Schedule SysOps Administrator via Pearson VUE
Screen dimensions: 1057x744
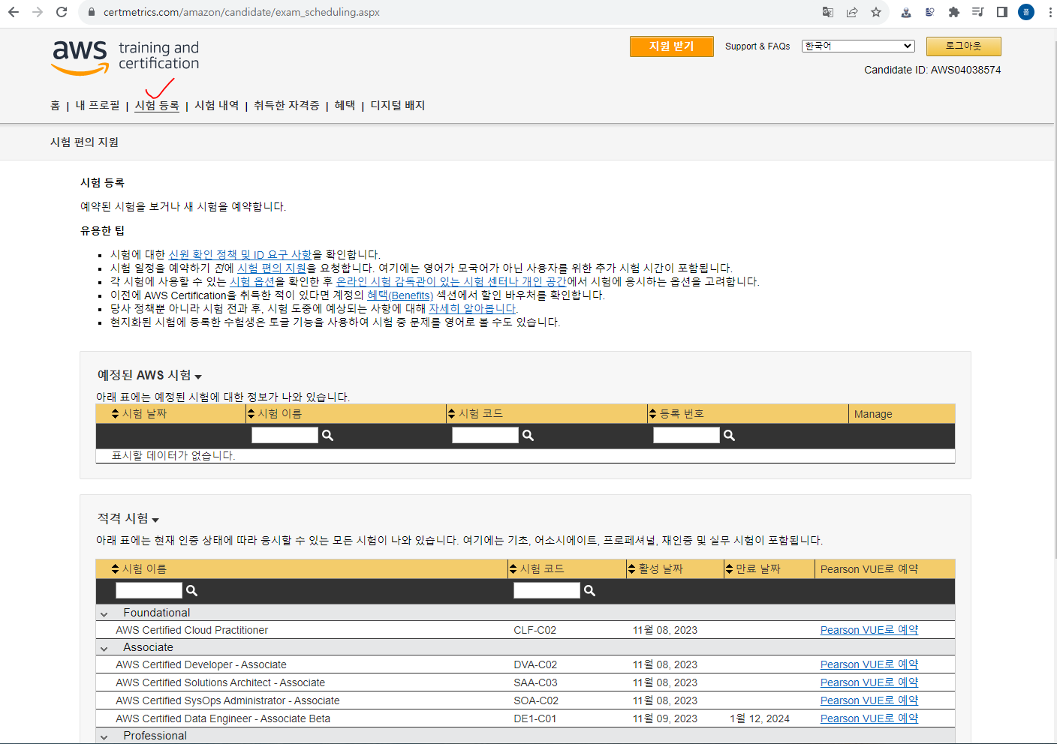pyautogui.click(x=869, y=701)
